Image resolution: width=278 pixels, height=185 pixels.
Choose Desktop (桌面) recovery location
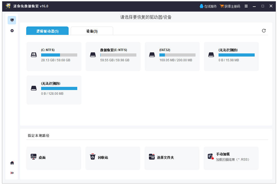coord(54,158)
